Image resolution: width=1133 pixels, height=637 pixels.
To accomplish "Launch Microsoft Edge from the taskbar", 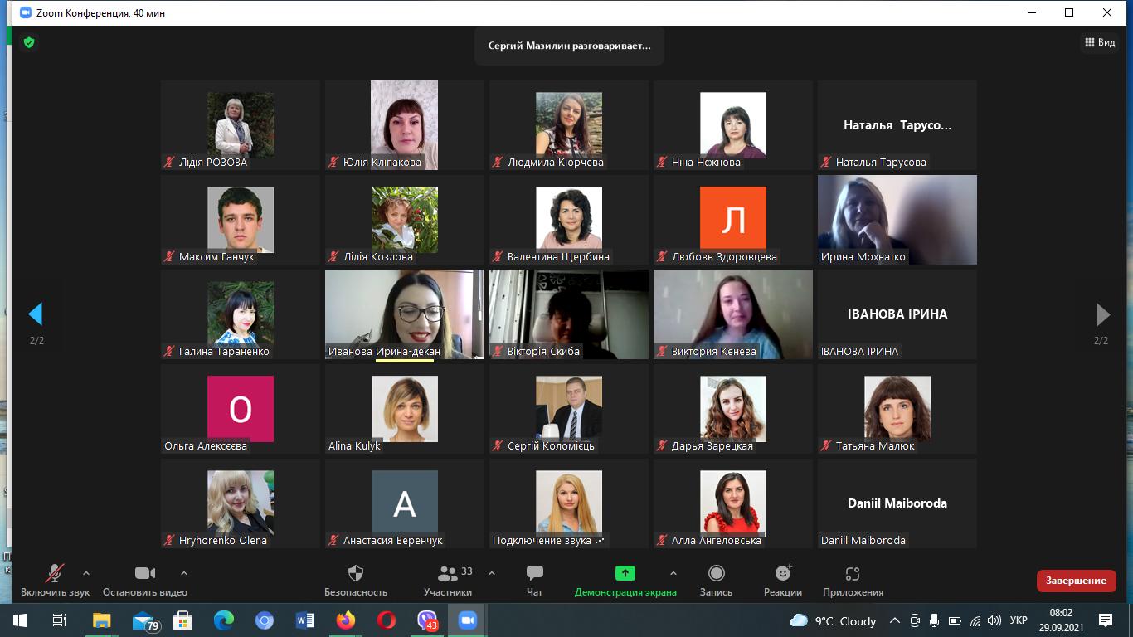I will [x=224, y=620].
